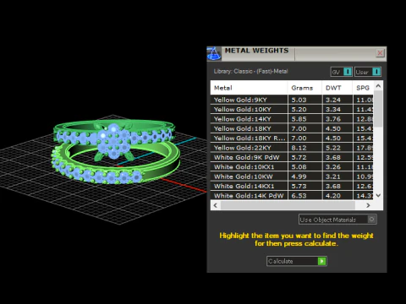Select the Yellow Gold:14KY row
This screenshot has height=304, width=406.
click(292, 119)
